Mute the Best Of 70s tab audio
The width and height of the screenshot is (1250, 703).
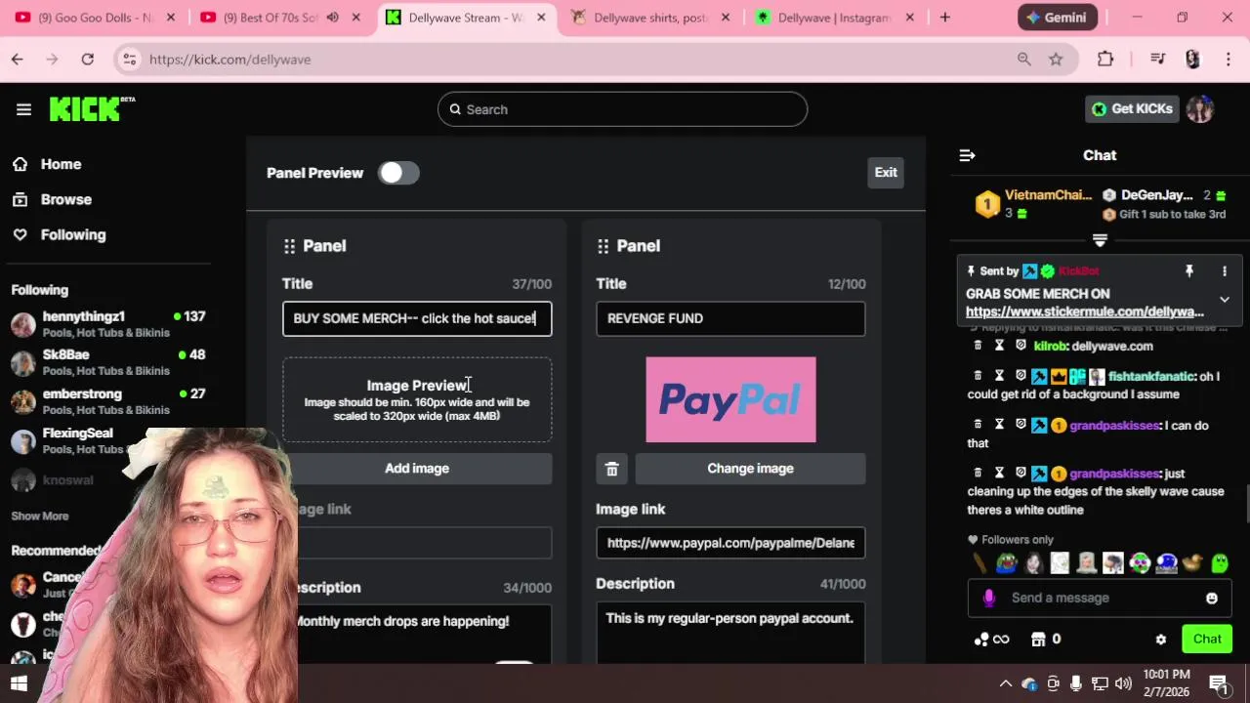[332, 18]
